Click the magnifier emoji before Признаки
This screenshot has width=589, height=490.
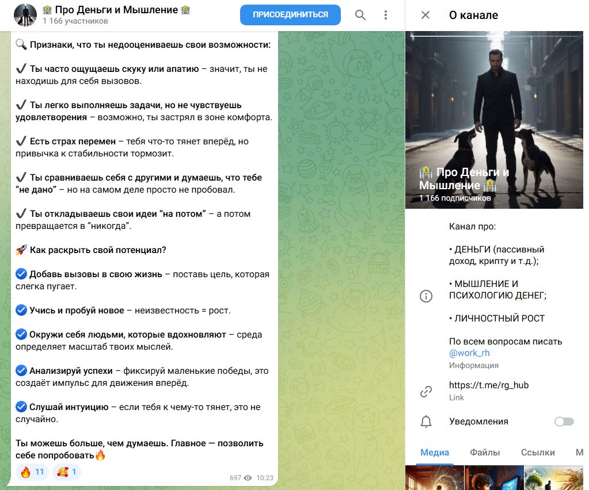pos(21,45)
